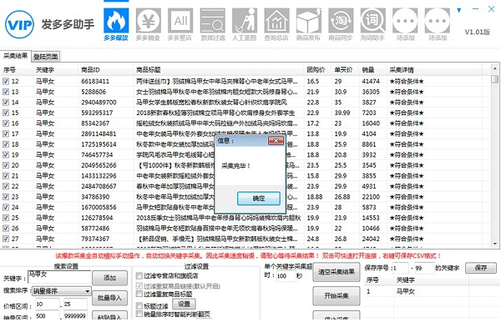Enable 销量排序时智能判断翻页 checkbox
The width and height of the screenshot is (501, 332).
139,314
